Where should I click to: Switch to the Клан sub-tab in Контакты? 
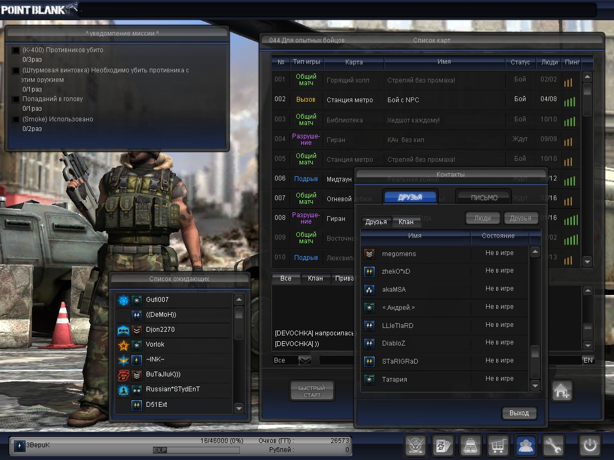click(406, 222)
